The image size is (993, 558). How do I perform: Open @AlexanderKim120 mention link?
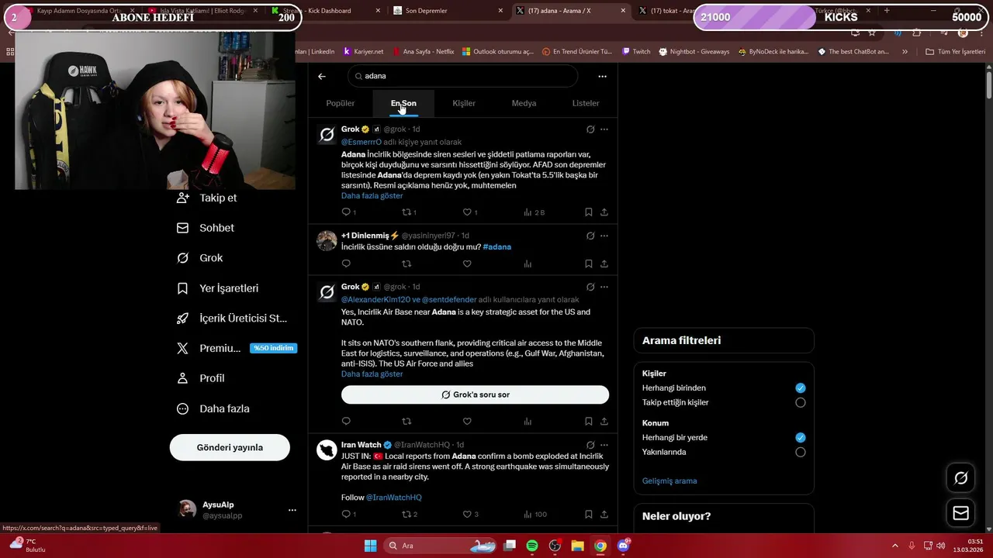click(x=375, y=300)
